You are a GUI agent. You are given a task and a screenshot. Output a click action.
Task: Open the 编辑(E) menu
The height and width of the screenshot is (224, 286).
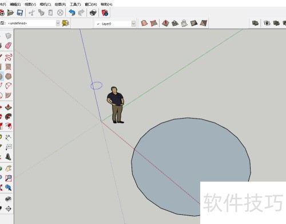[15, 4]
